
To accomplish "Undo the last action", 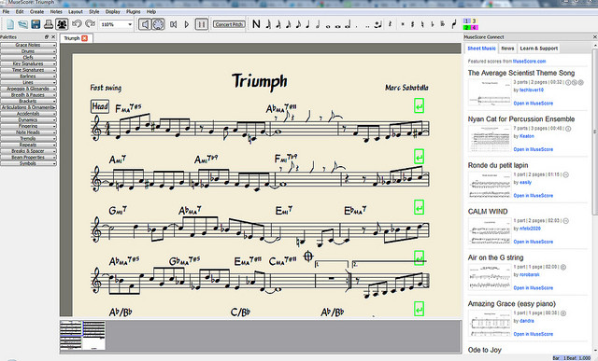I will coord(77,24).
